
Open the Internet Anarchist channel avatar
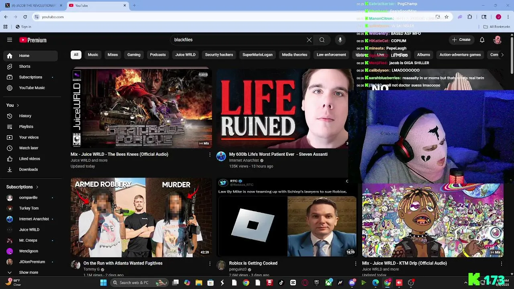[x=221, y=157]
